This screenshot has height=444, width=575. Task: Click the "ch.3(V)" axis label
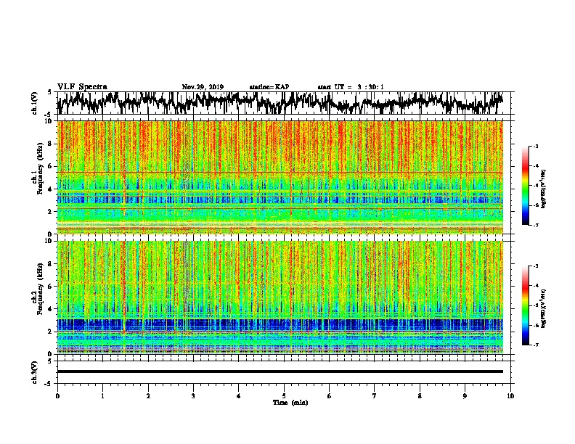[35, 372]
